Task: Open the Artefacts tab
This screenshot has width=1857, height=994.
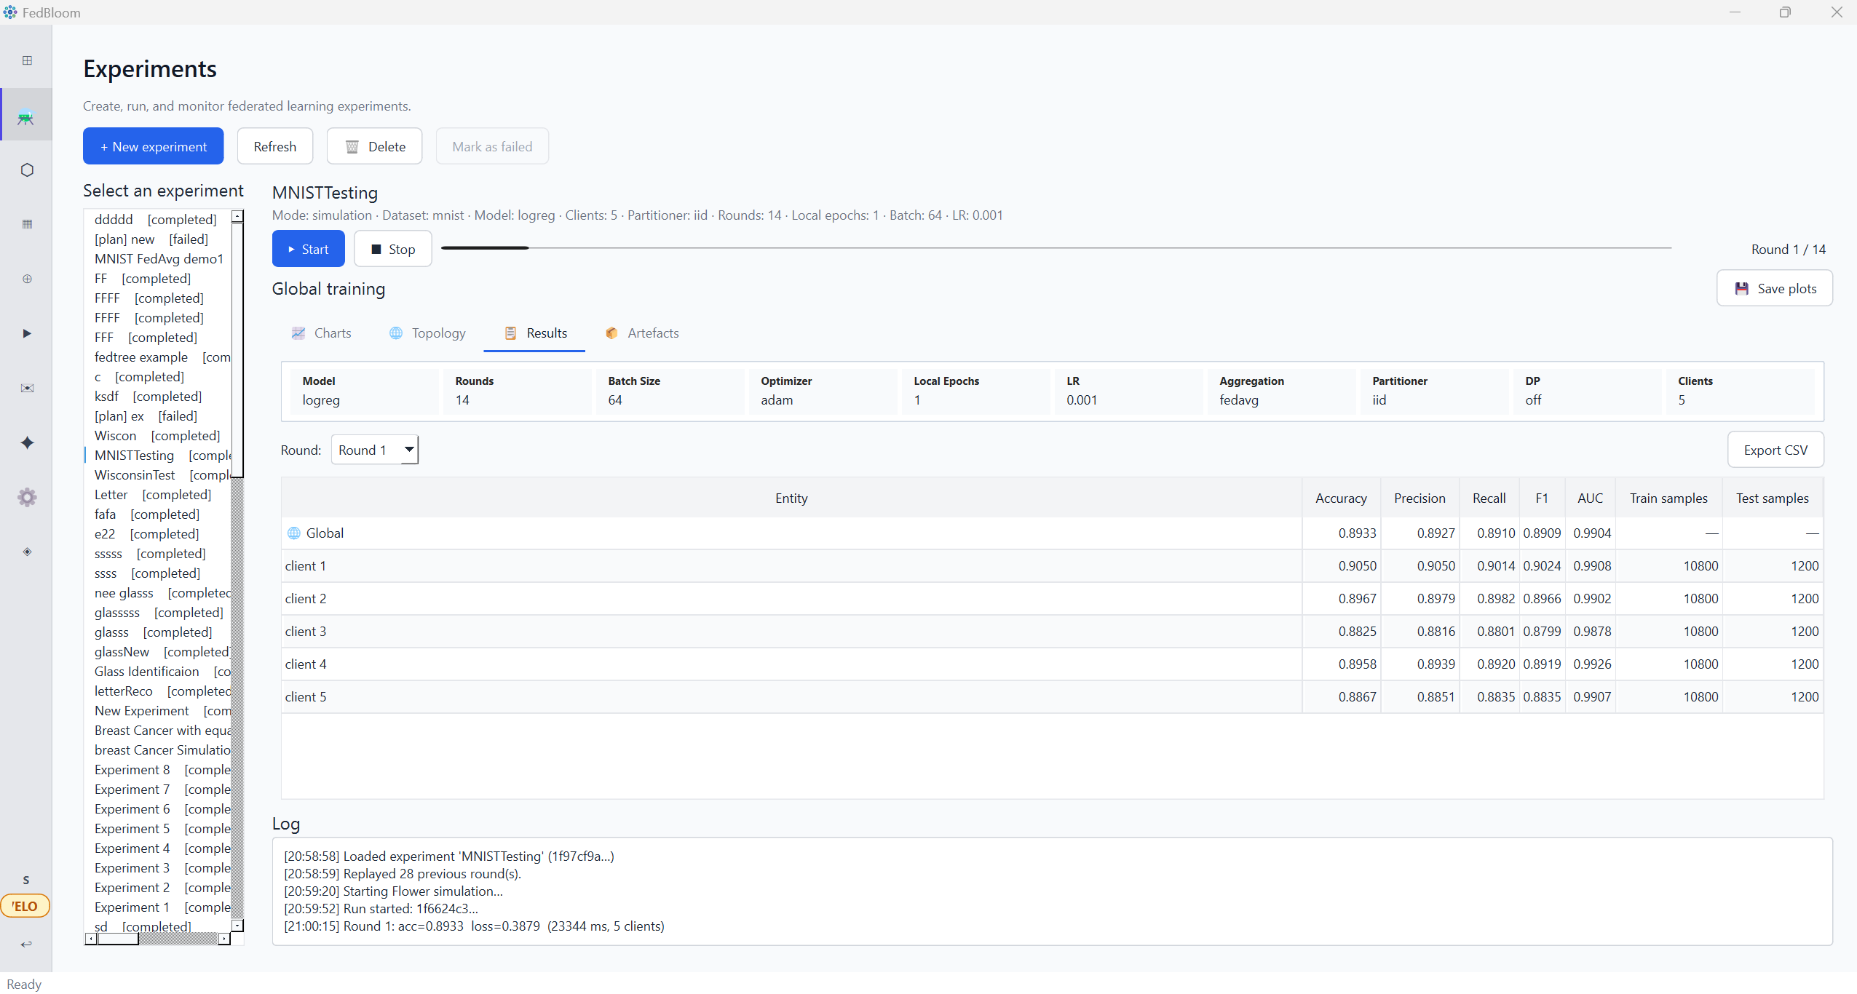Action: click(x=642, y=333)
